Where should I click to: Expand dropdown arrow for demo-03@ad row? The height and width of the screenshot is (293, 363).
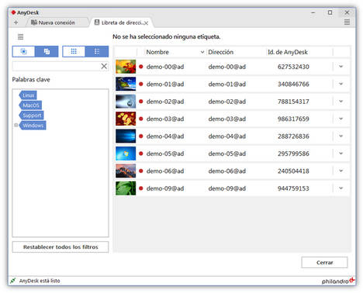[x=341, y=119]
